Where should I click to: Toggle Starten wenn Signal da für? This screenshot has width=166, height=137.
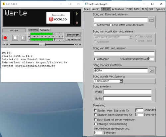point(95,110)
